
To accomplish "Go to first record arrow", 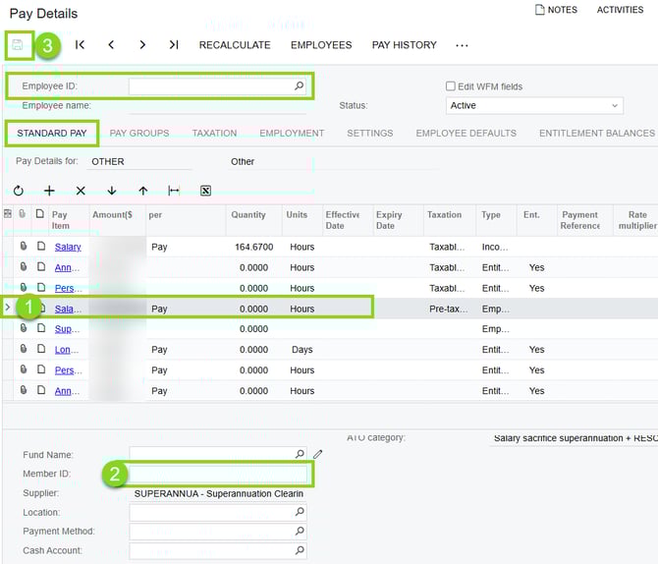I will coord(80,45).
